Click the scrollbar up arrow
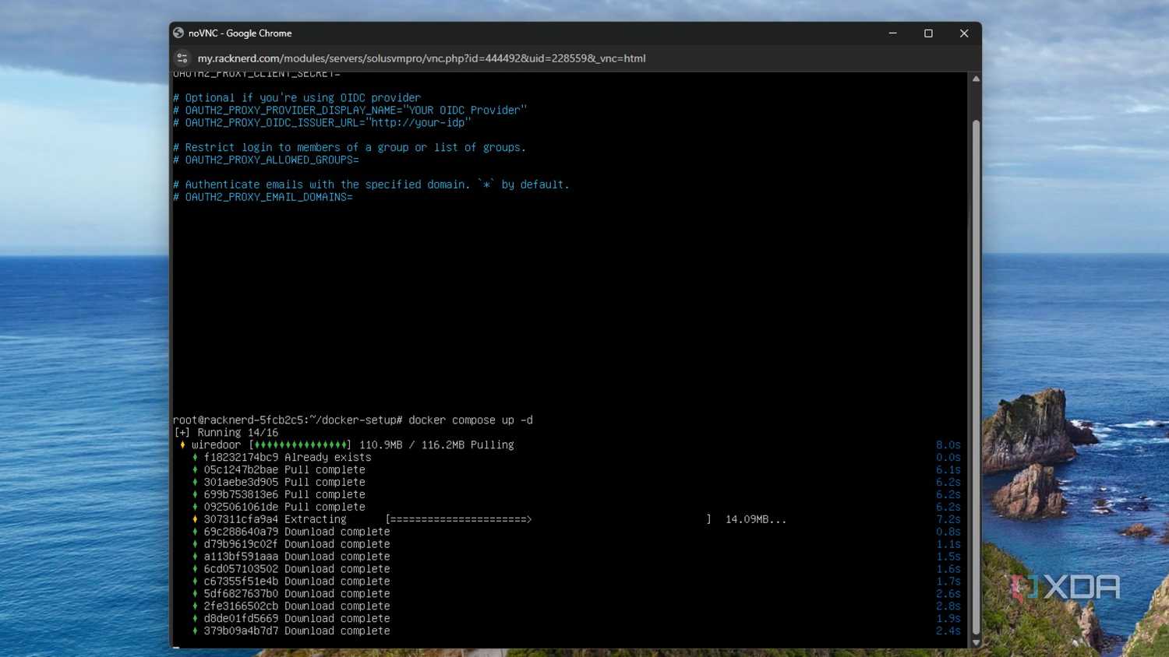Viewport: 1169px width, 657px height. (976, 79)
